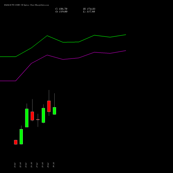The width and height of the screenshot is (173, 173).
Task: Click the open value O: 119.00
Action: (x=61, y=12)
